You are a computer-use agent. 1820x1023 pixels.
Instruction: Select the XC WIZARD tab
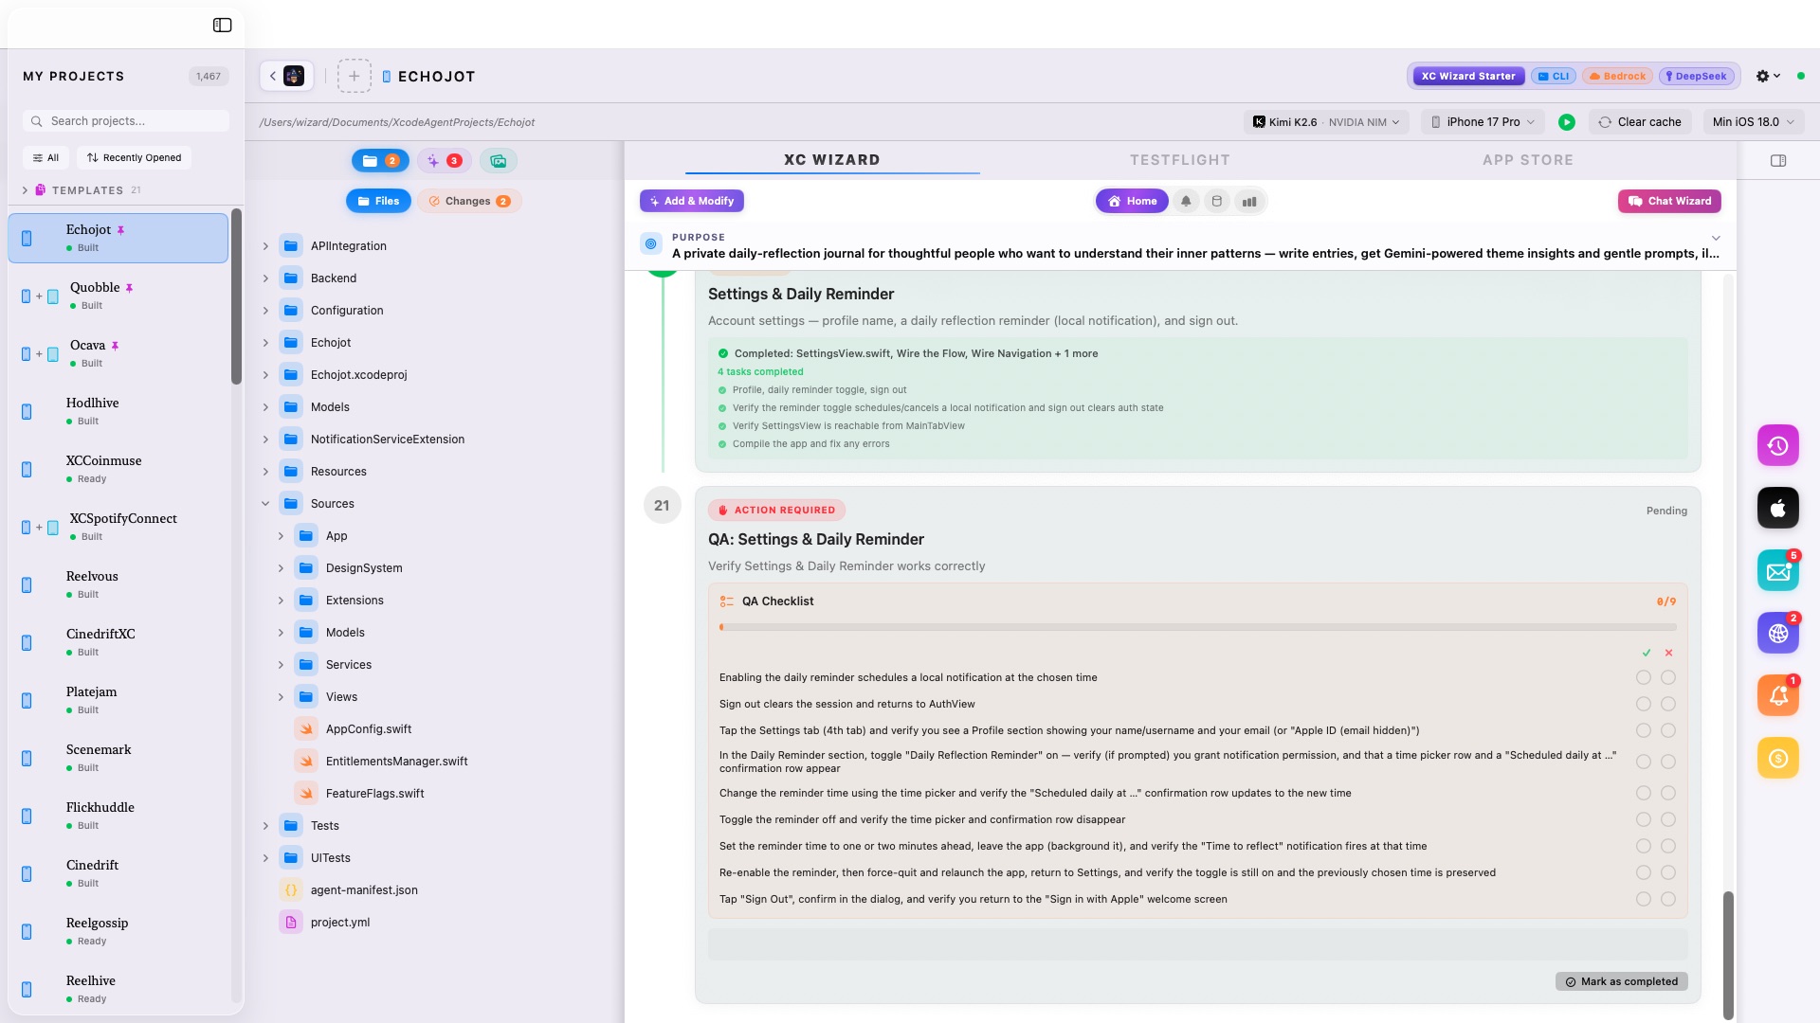[x=831, y=160]
